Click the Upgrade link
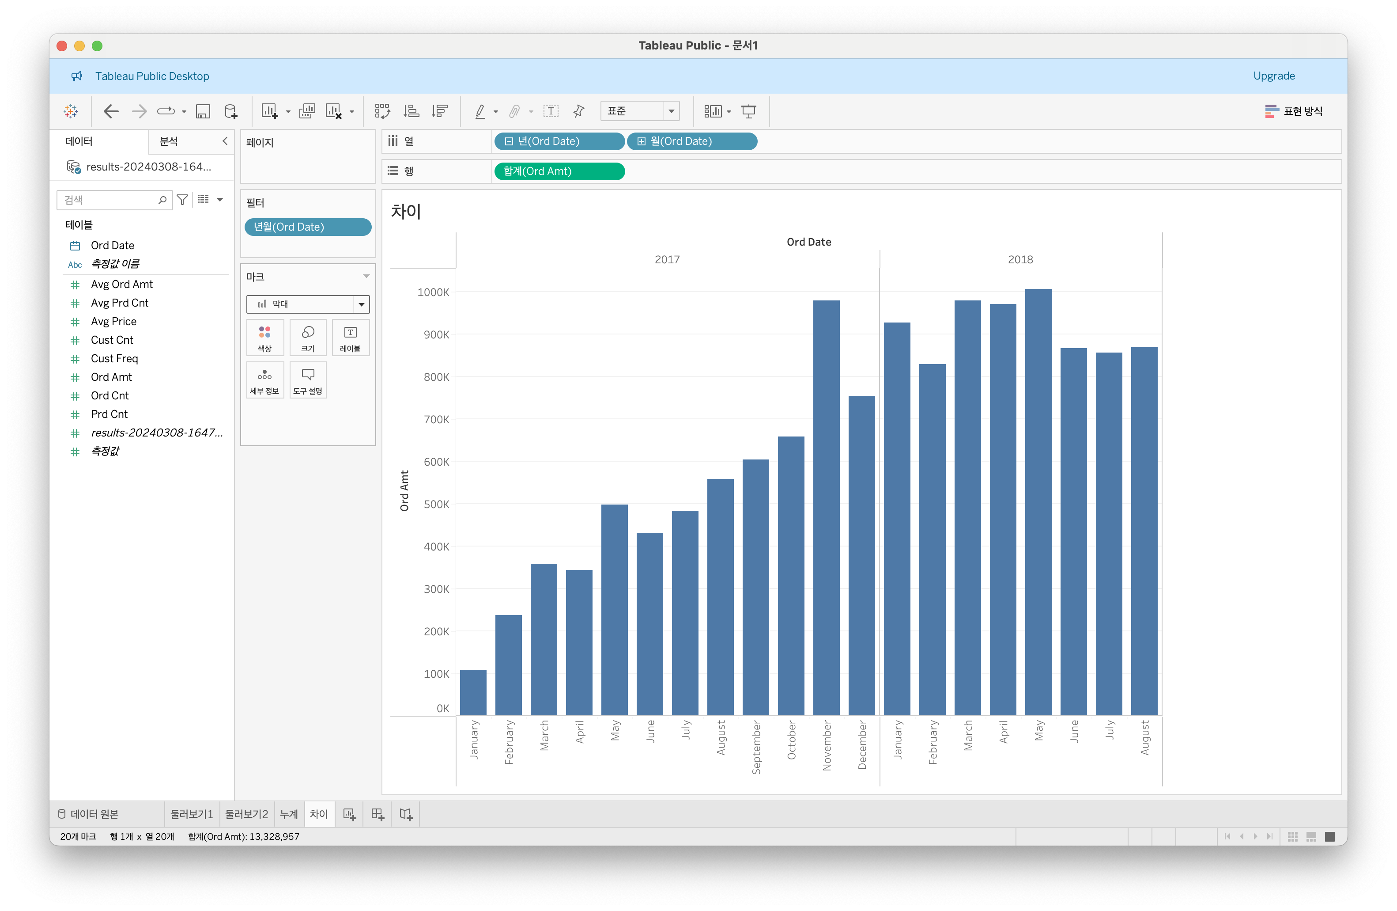 1274,76
